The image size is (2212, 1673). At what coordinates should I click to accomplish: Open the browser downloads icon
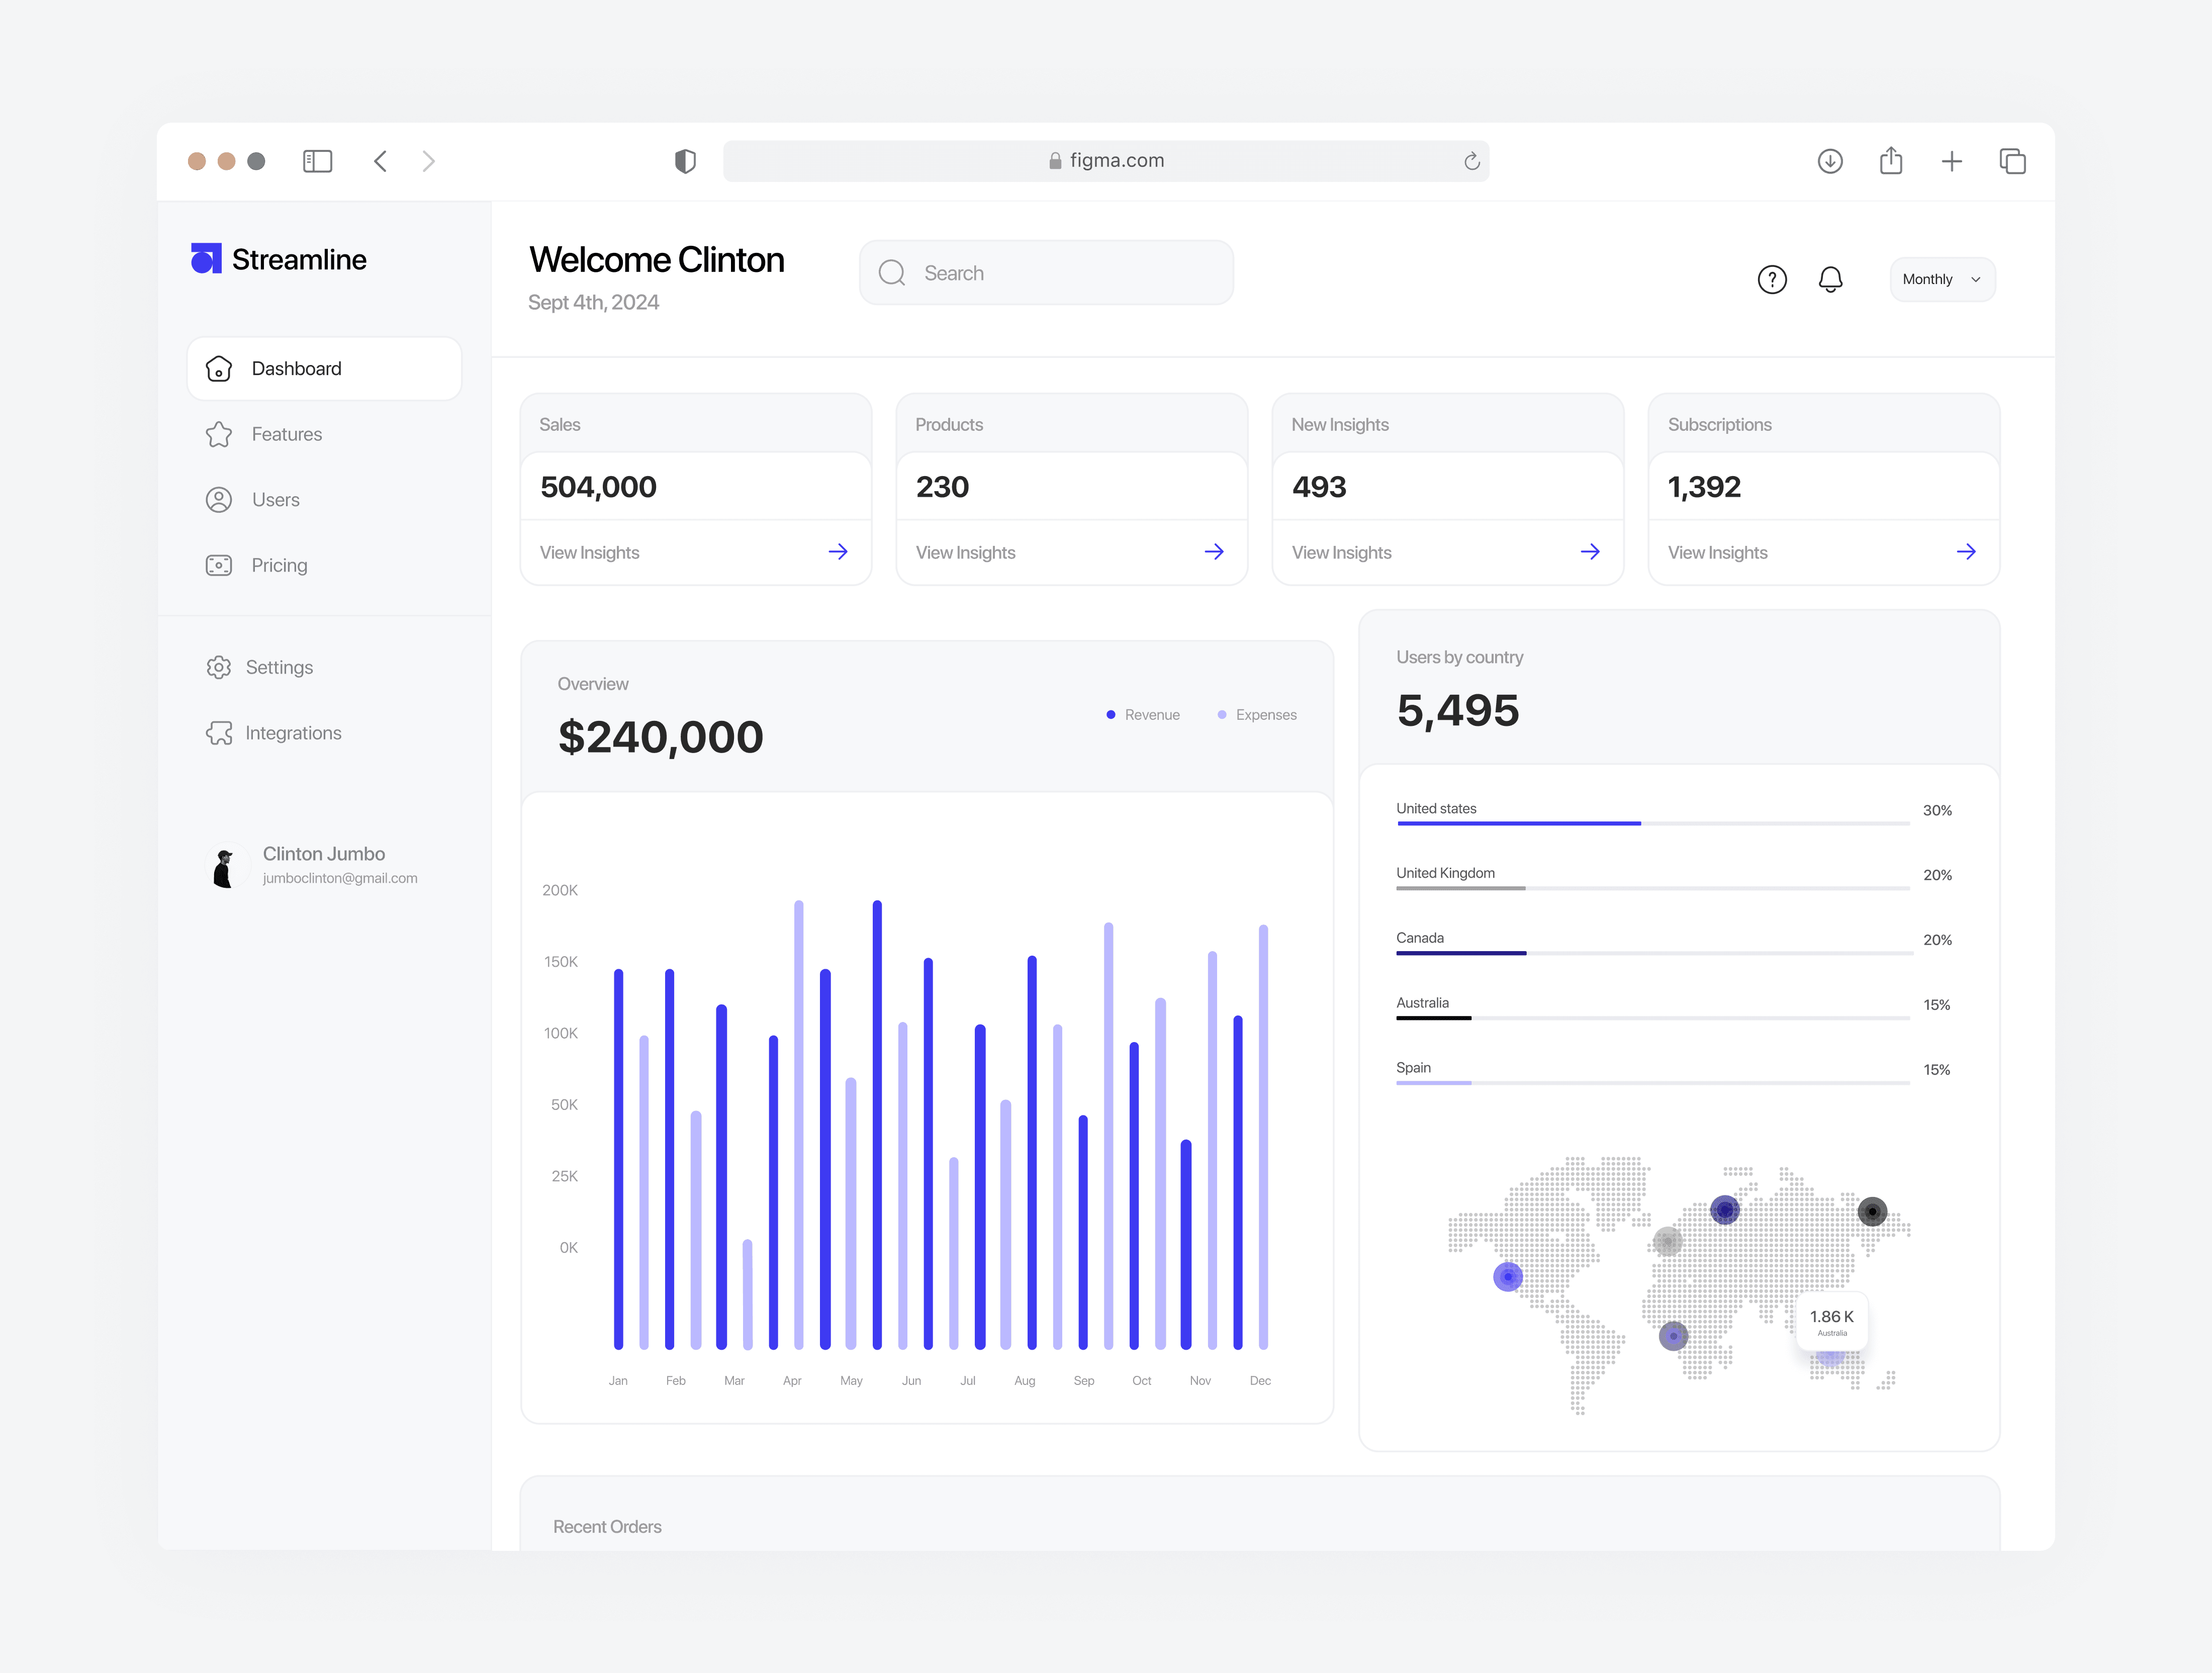tap(1829, 161)
